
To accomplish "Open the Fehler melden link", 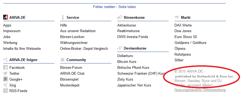I will pos(104,7).
